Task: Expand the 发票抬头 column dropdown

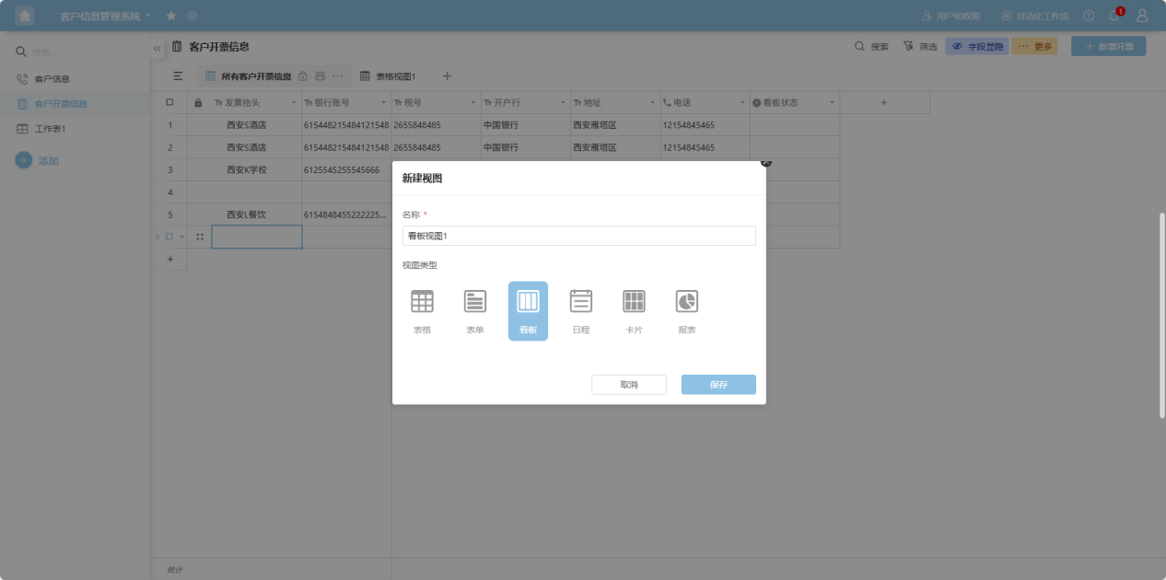Action: (x=294, y=102)
